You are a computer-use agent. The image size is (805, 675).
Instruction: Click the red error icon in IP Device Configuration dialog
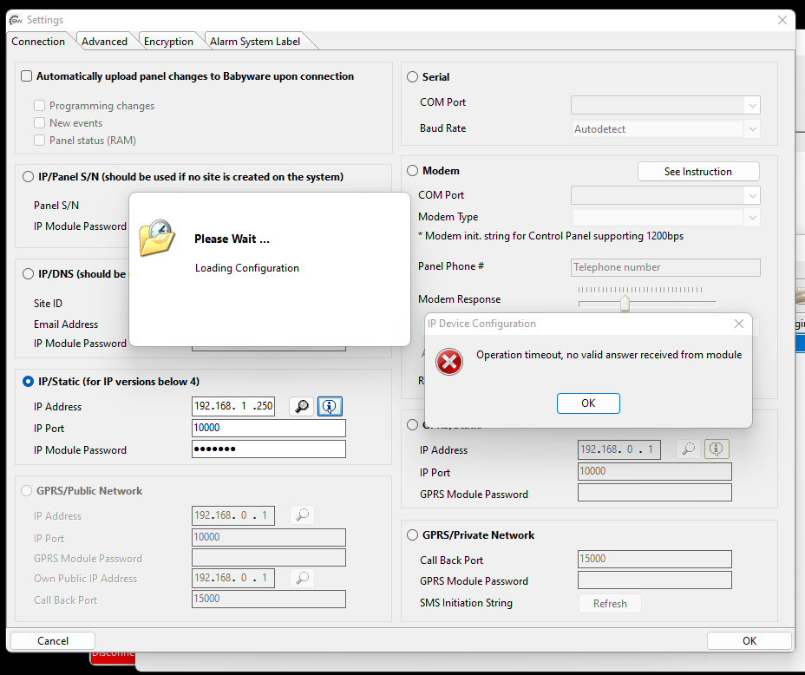point(449,362)
